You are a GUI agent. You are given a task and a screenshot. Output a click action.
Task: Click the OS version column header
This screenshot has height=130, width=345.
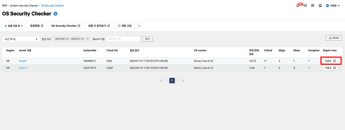[x=200, y=50]
